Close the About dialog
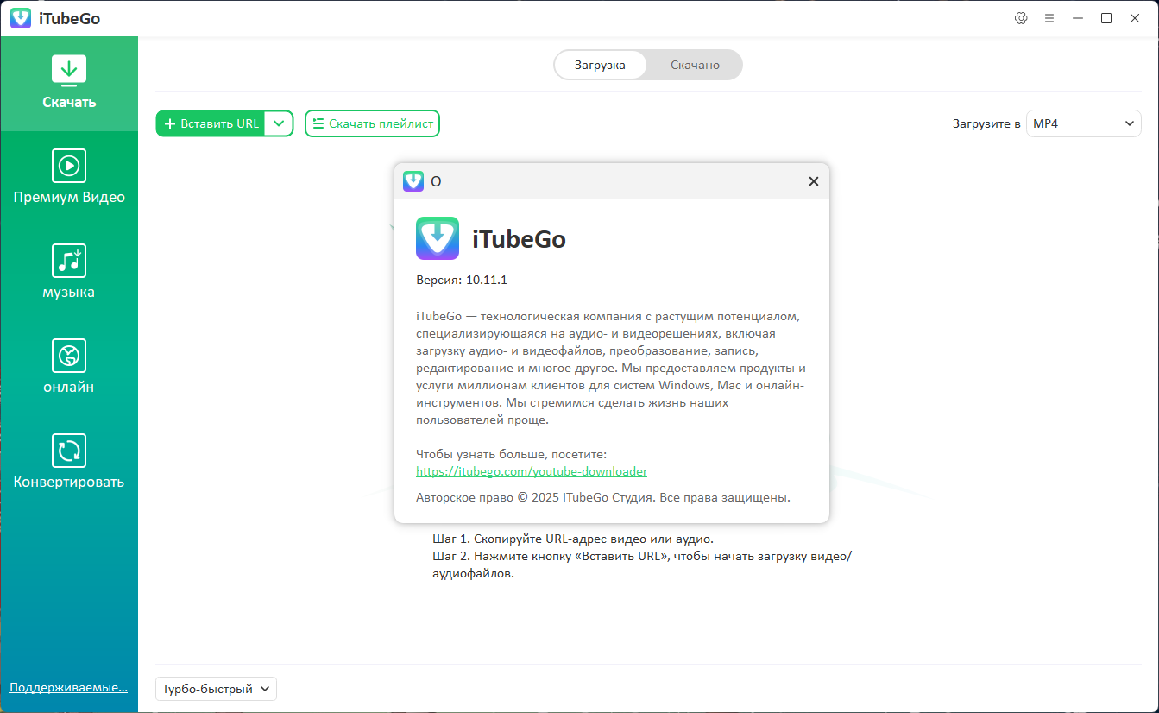The width and height of the screenshot is (1159, 713). (x=813, y=181)
